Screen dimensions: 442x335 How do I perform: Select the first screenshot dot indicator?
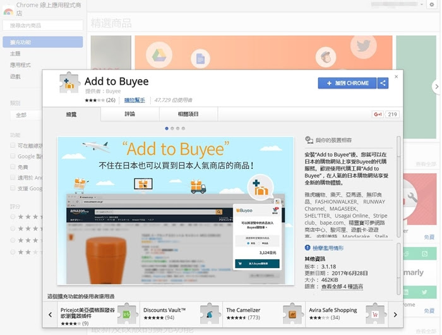(167, 128)
